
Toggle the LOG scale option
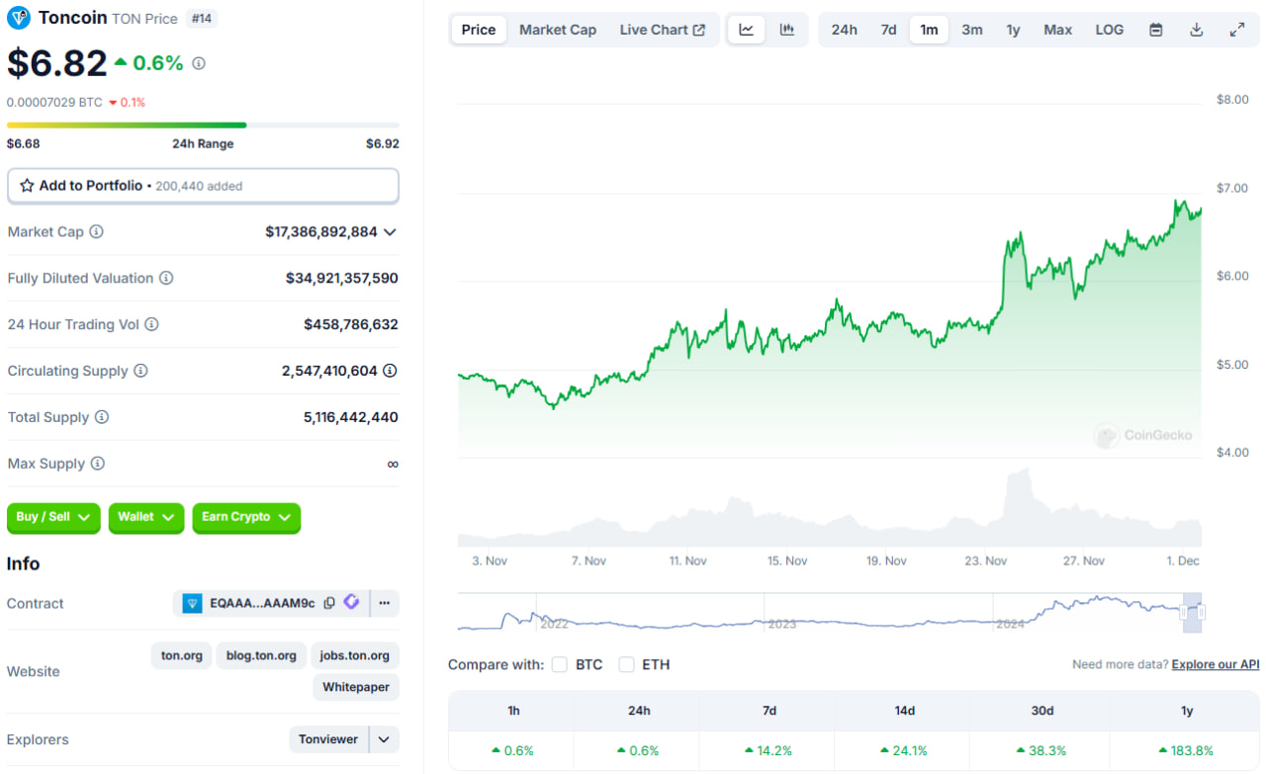(x=1110, y=30)
